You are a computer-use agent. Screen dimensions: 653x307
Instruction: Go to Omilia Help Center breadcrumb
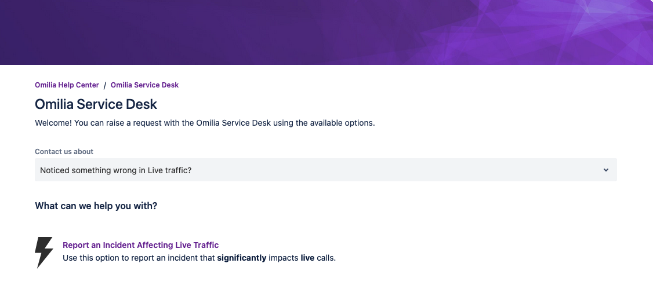click(67, 85)
